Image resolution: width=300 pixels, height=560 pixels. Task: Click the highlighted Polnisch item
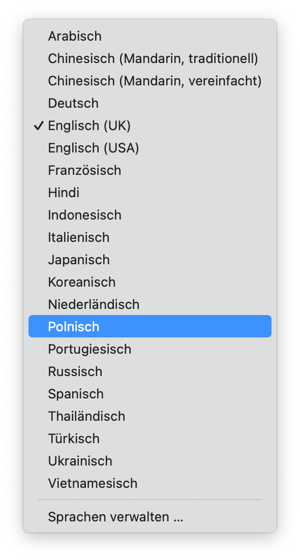click(150, 326)
